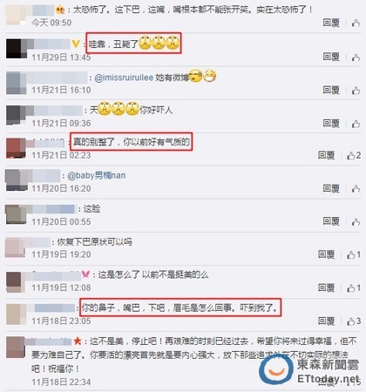Image resolution: width=366 pixels, height=392 pixels.
Task: Open avatar of the 11月29日 13:45 commenter
Action: [x=17, y=49]
